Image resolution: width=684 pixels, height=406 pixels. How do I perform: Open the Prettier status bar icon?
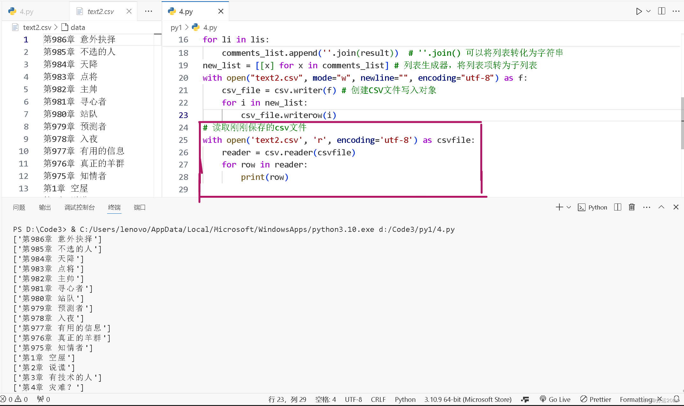[x=595, y=399]
